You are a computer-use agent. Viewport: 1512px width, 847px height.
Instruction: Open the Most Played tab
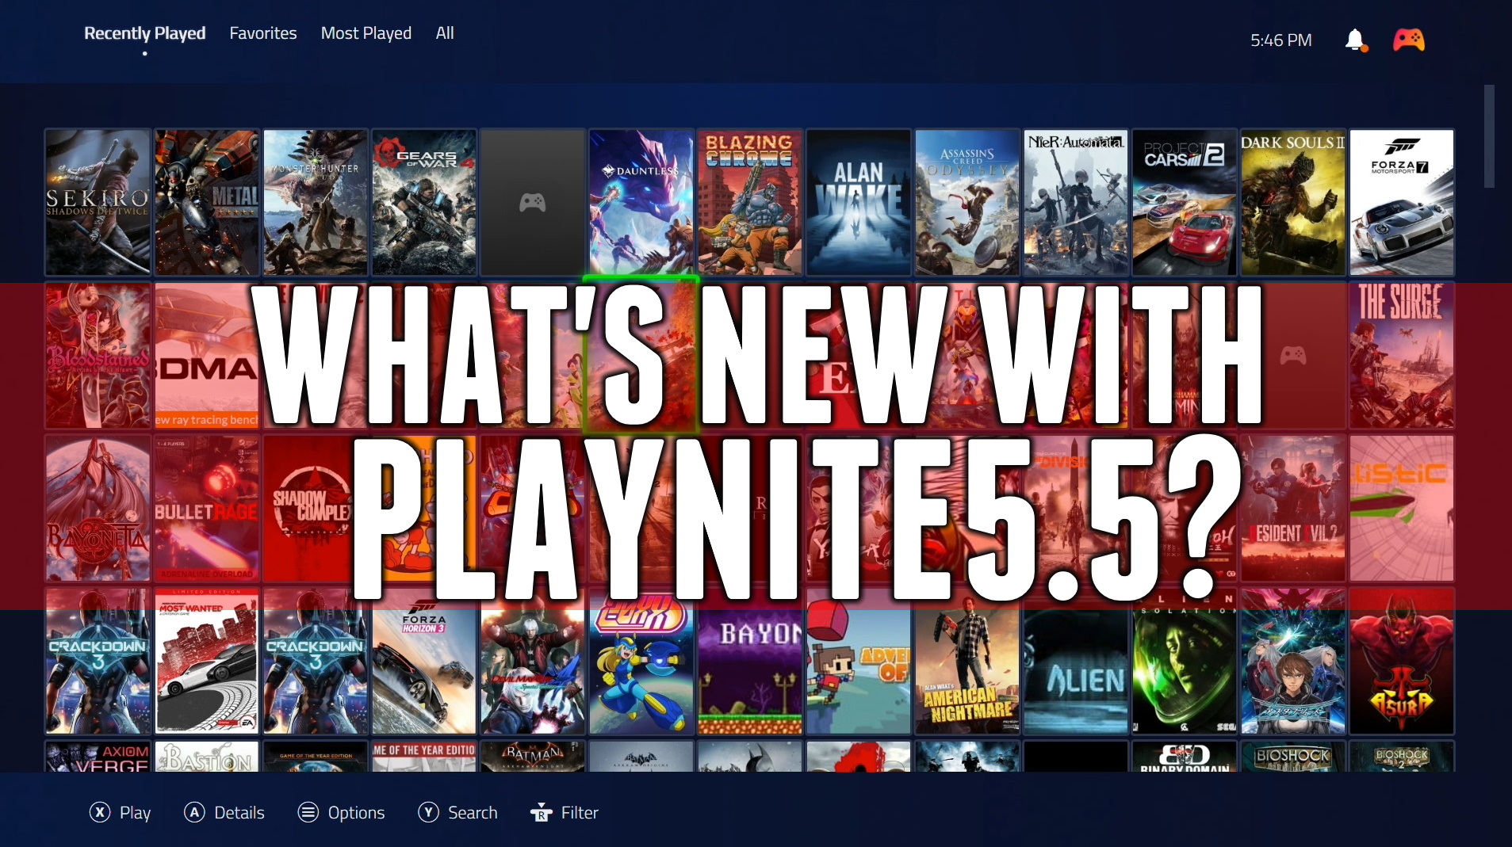(365, 33)
